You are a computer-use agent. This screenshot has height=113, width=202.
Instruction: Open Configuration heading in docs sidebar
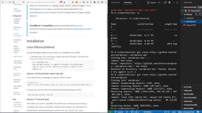[17, 16]
